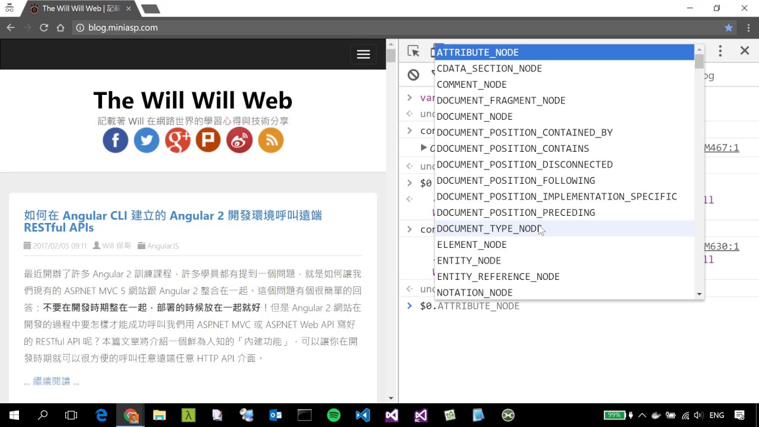Screen dimensions: 759x427
Task: Open the Will 保哥 author link
Action: (x=116, y=246)
